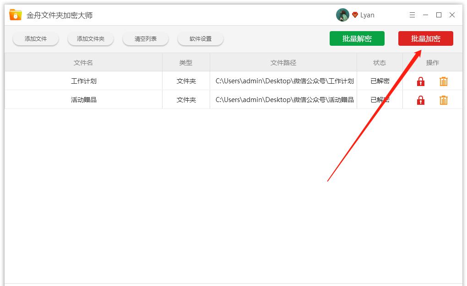This screenshot has height=286, width=467.
Task: Click the trash icon to remove 活动赠品
Action: 443,99
